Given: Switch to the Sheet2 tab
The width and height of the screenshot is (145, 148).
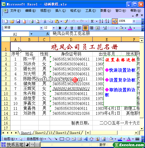Looking at the screenshot, I should (40, 133).
